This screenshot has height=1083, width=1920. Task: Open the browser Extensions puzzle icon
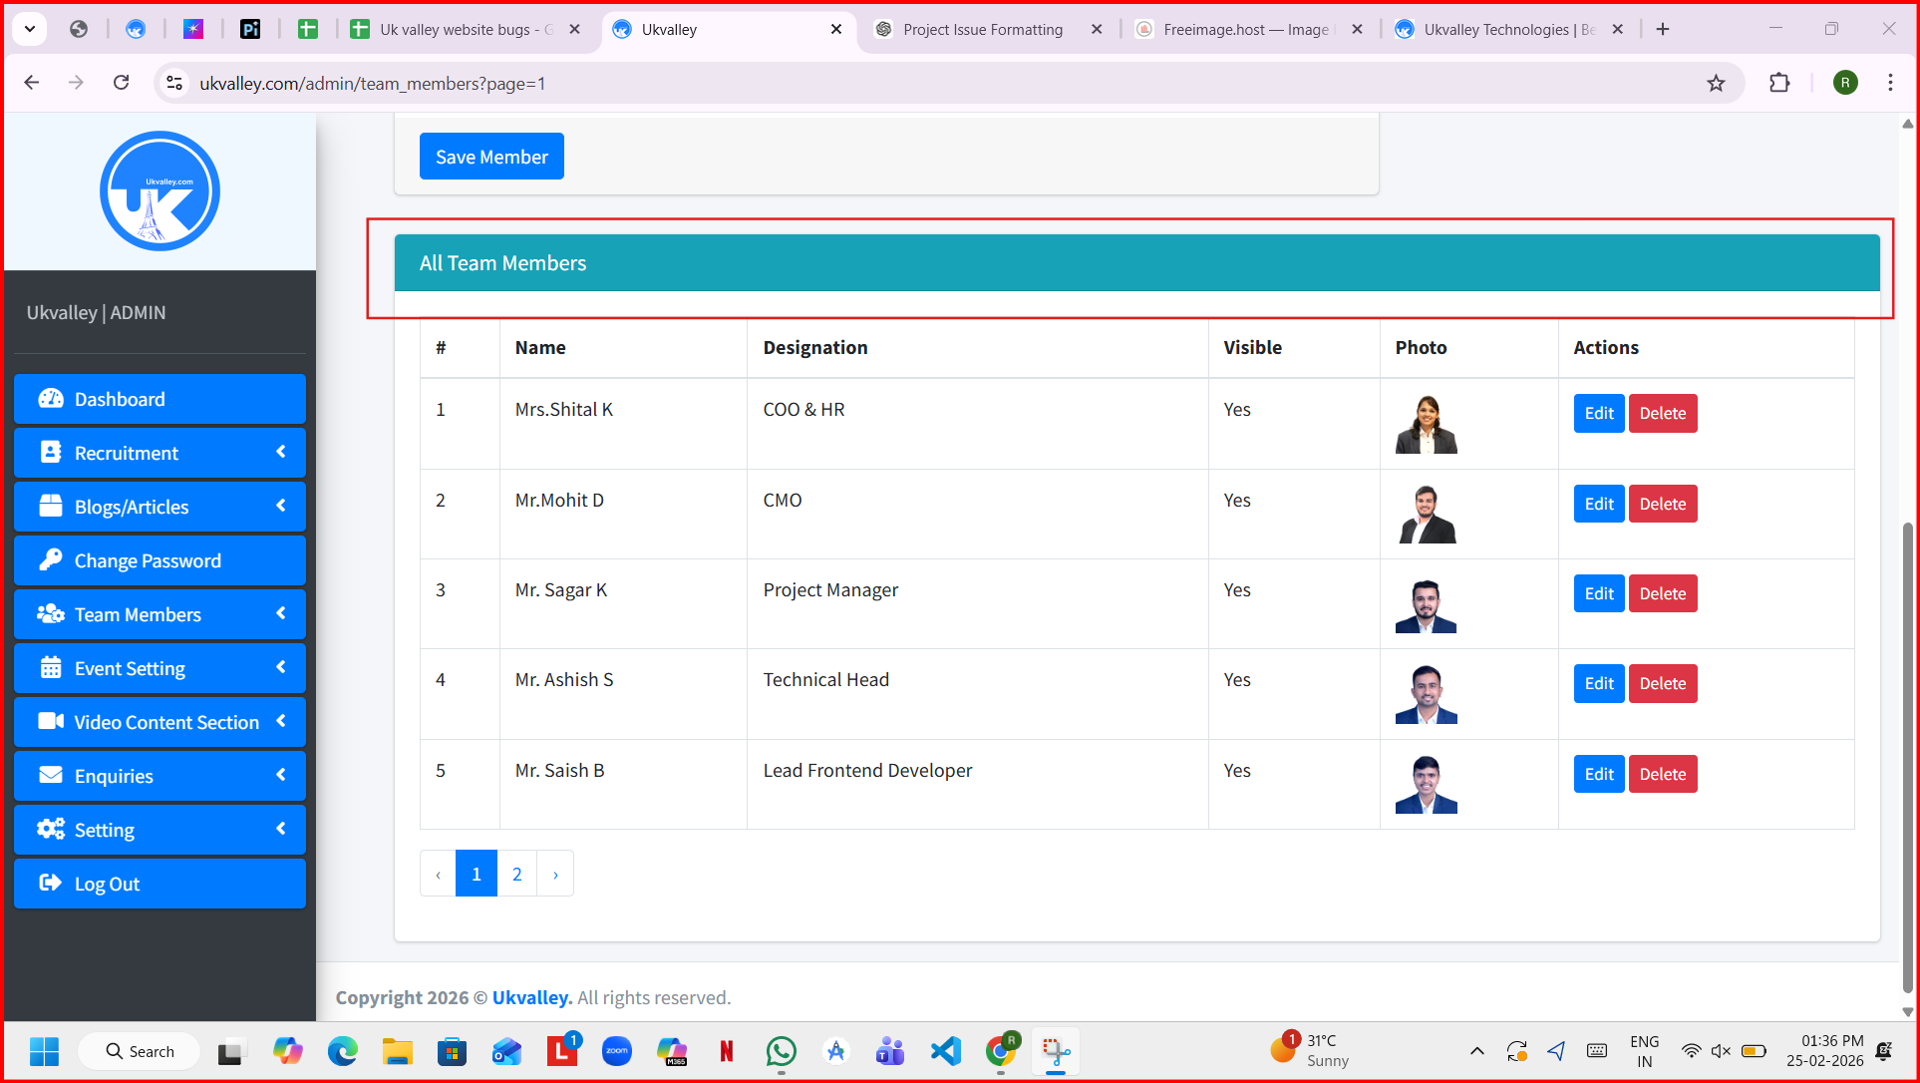coord(1779,84)
